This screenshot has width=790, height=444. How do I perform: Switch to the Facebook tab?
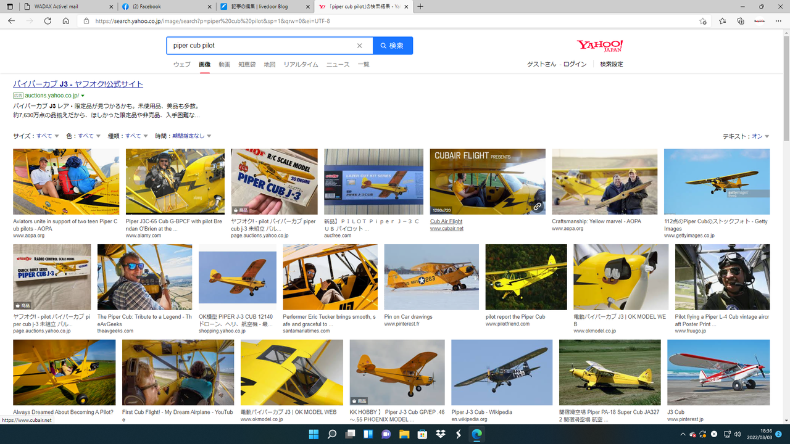tap(167, 7)
